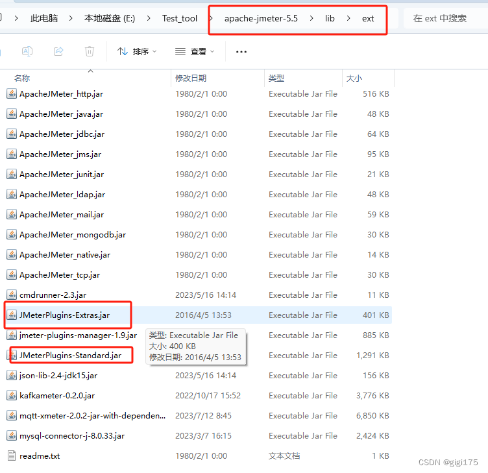488x473 pixels.
Task: Expand chevron before 此电脑 breadcrumb
Action: [16, 19]
